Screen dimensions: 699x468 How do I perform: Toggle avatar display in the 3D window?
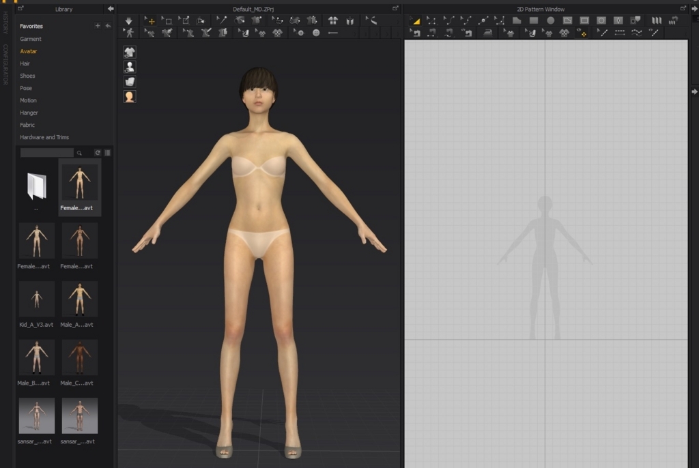click(x=130, y=67)
